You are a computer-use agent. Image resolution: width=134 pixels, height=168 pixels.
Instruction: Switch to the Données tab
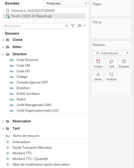coord(12,3)
